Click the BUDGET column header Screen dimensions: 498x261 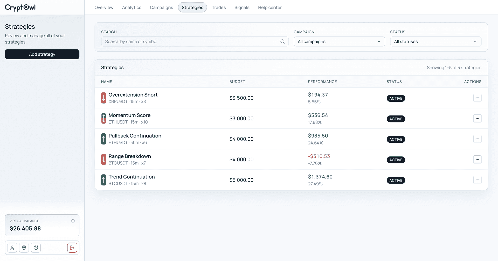tap(237, 82)
